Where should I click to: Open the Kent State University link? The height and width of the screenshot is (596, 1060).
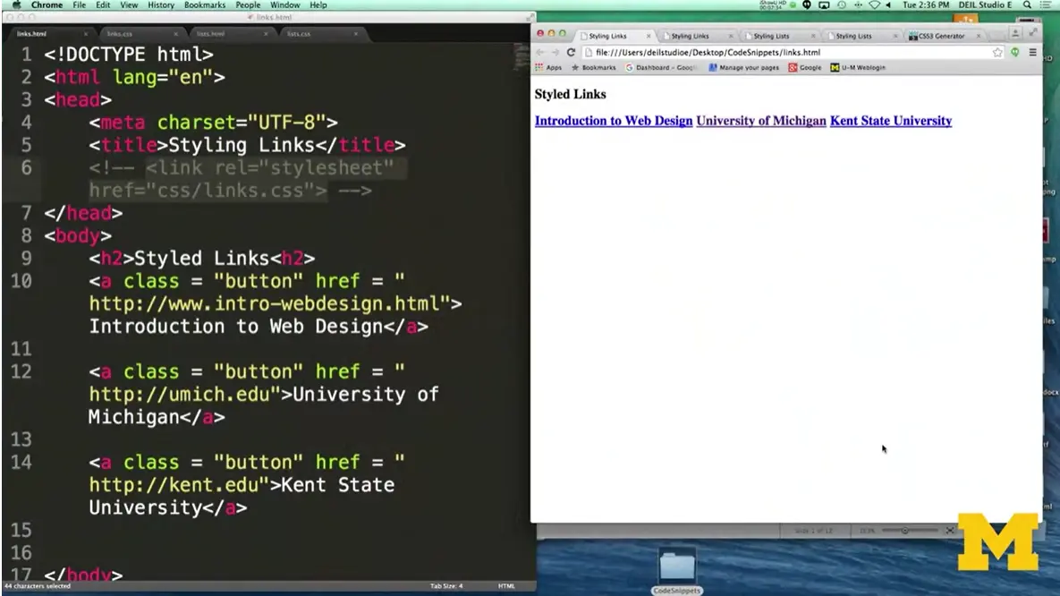pyautogui.click(x=890, y=121)
